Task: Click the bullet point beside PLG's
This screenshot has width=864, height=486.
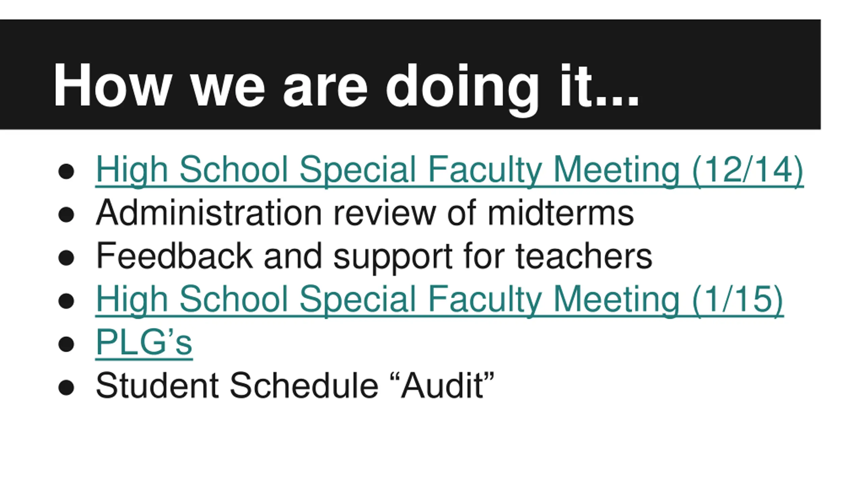Action: tap(66, 344)
